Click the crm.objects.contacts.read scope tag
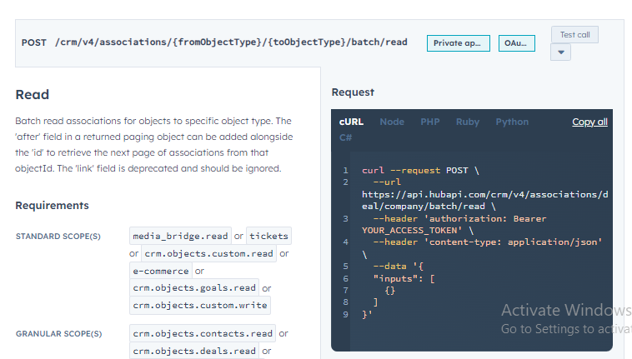 (203, 333)
